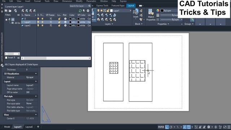This screenshot has width=231, height=130.
Task: Click the Create Block icon
Action: tap(141, 11)
